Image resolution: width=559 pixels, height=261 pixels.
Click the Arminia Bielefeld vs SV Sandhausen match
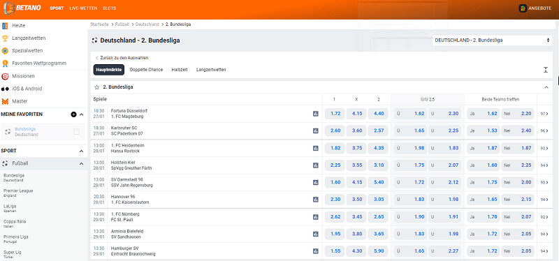[127, 234]
